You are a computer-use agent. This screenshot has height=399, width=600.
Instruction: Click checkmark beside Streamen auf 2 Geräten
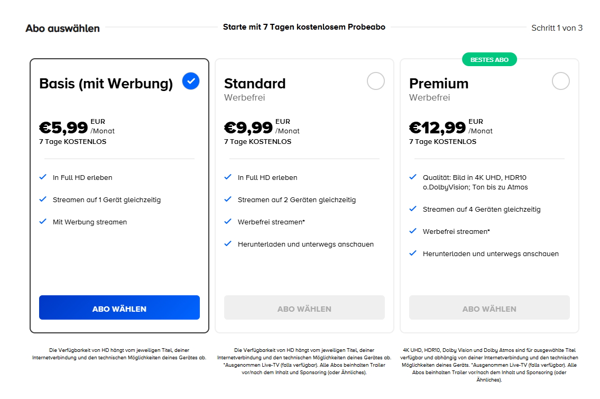(228, 199)
